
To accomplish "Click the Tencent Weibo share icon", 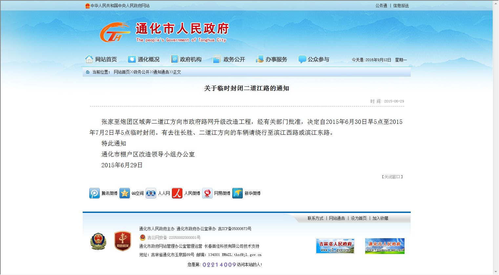I will (x=94, y=193).
